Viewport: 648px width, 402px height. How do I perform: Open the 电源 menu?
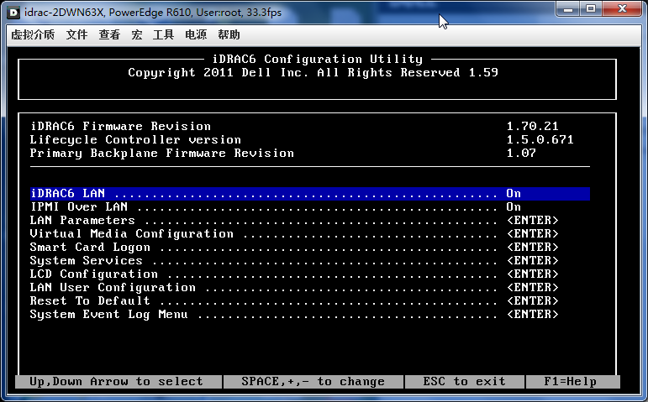coord(196,34)
